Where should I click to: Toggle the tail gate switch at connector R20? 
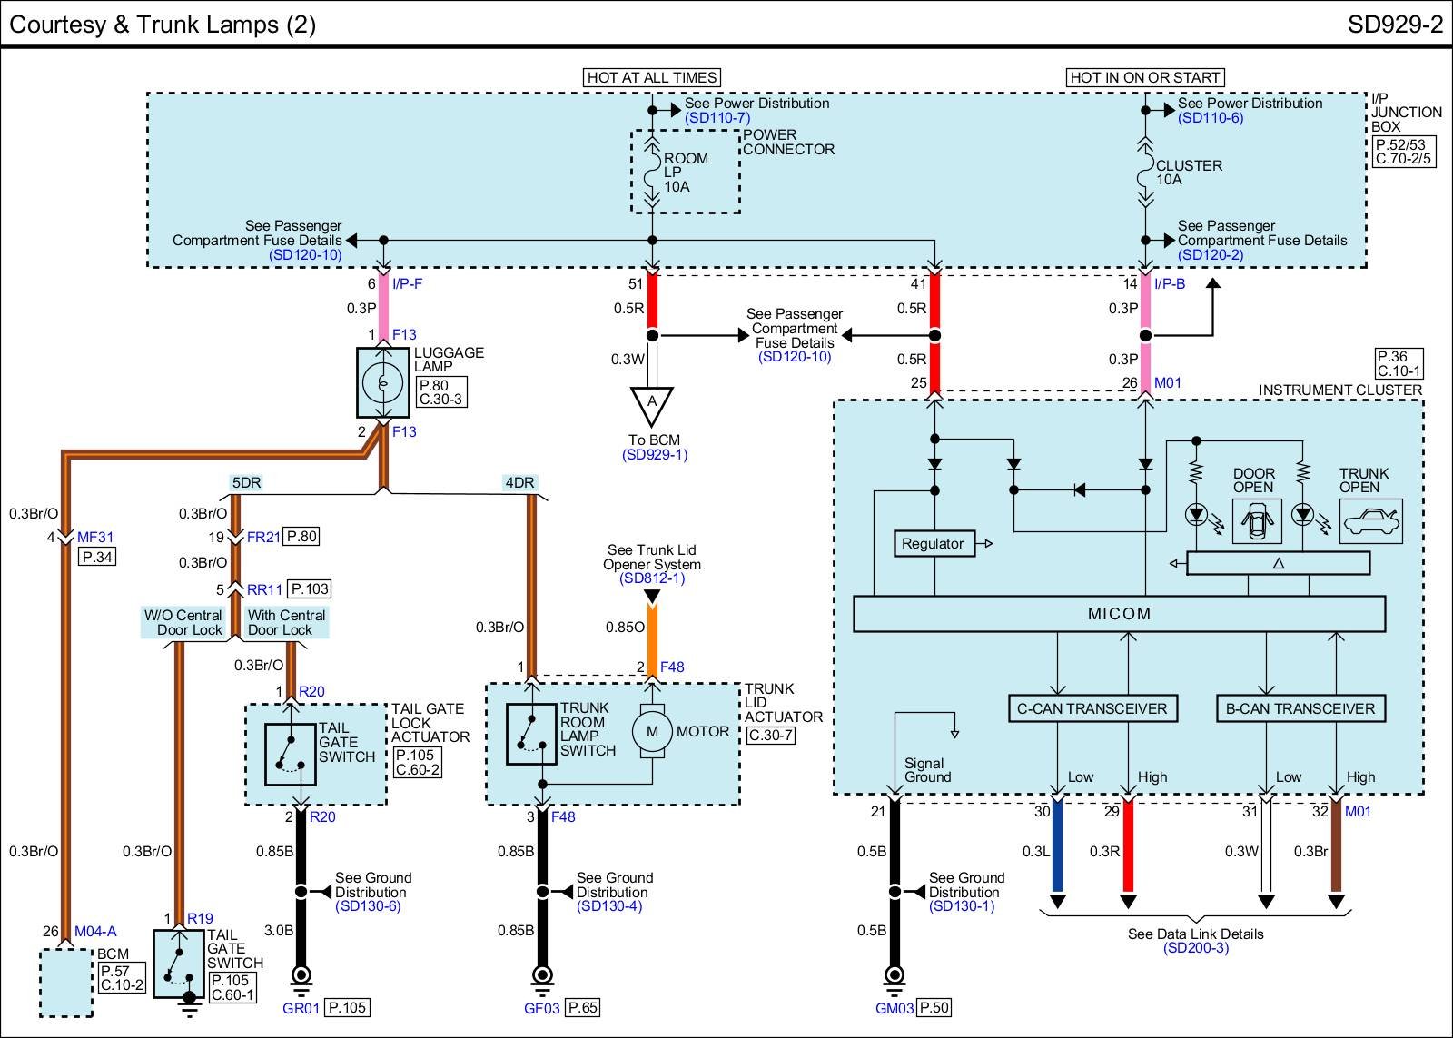pos(290,754)
